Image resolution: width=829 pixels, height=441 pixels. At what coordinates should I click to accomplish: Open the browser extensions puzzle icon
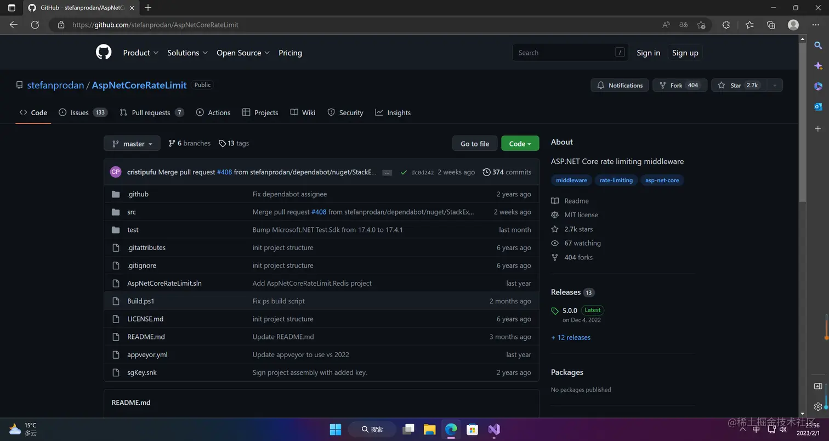coord(726,25)
